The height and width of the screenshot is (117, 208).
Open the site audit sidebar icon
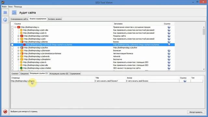[x=5, y=12]
